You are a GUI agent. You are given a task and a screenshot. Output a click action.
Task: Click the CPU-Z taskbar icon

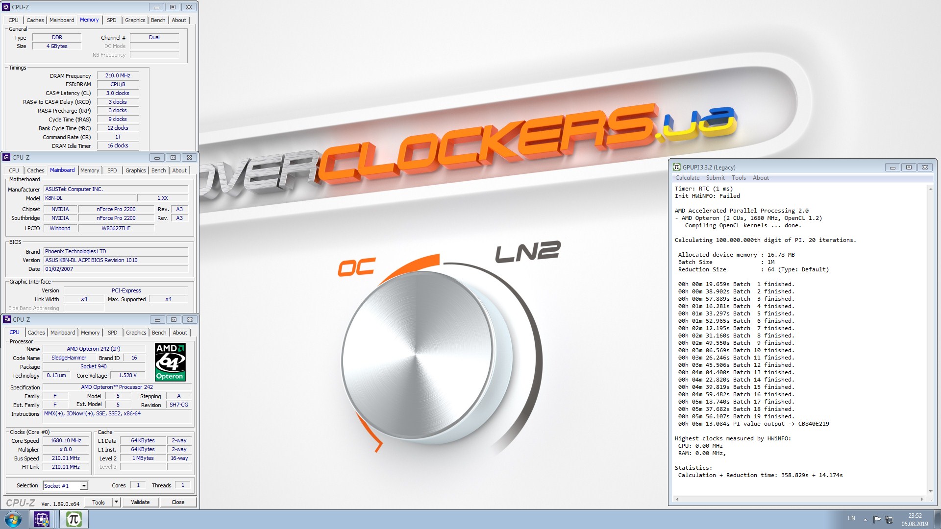click(42, 519)
